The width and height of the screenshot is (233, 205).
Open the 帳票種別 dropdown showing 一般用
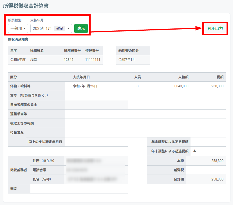click(18, 28)
